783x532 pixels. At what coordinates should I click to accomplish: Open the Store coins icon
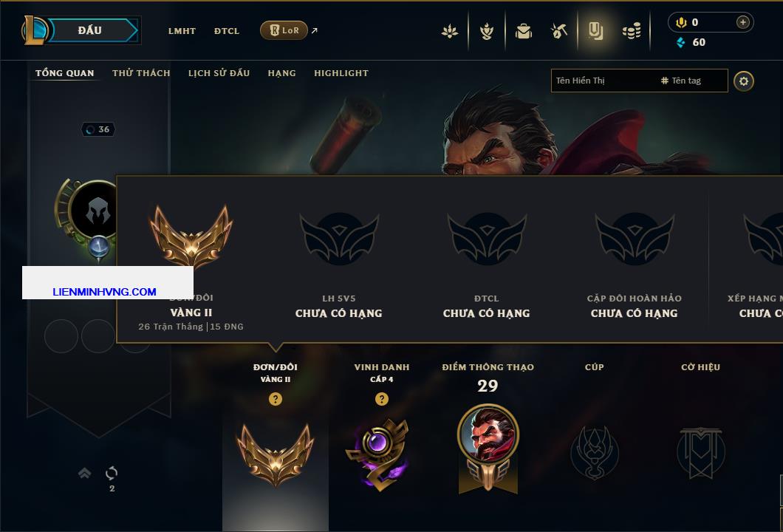pos(632,31)
